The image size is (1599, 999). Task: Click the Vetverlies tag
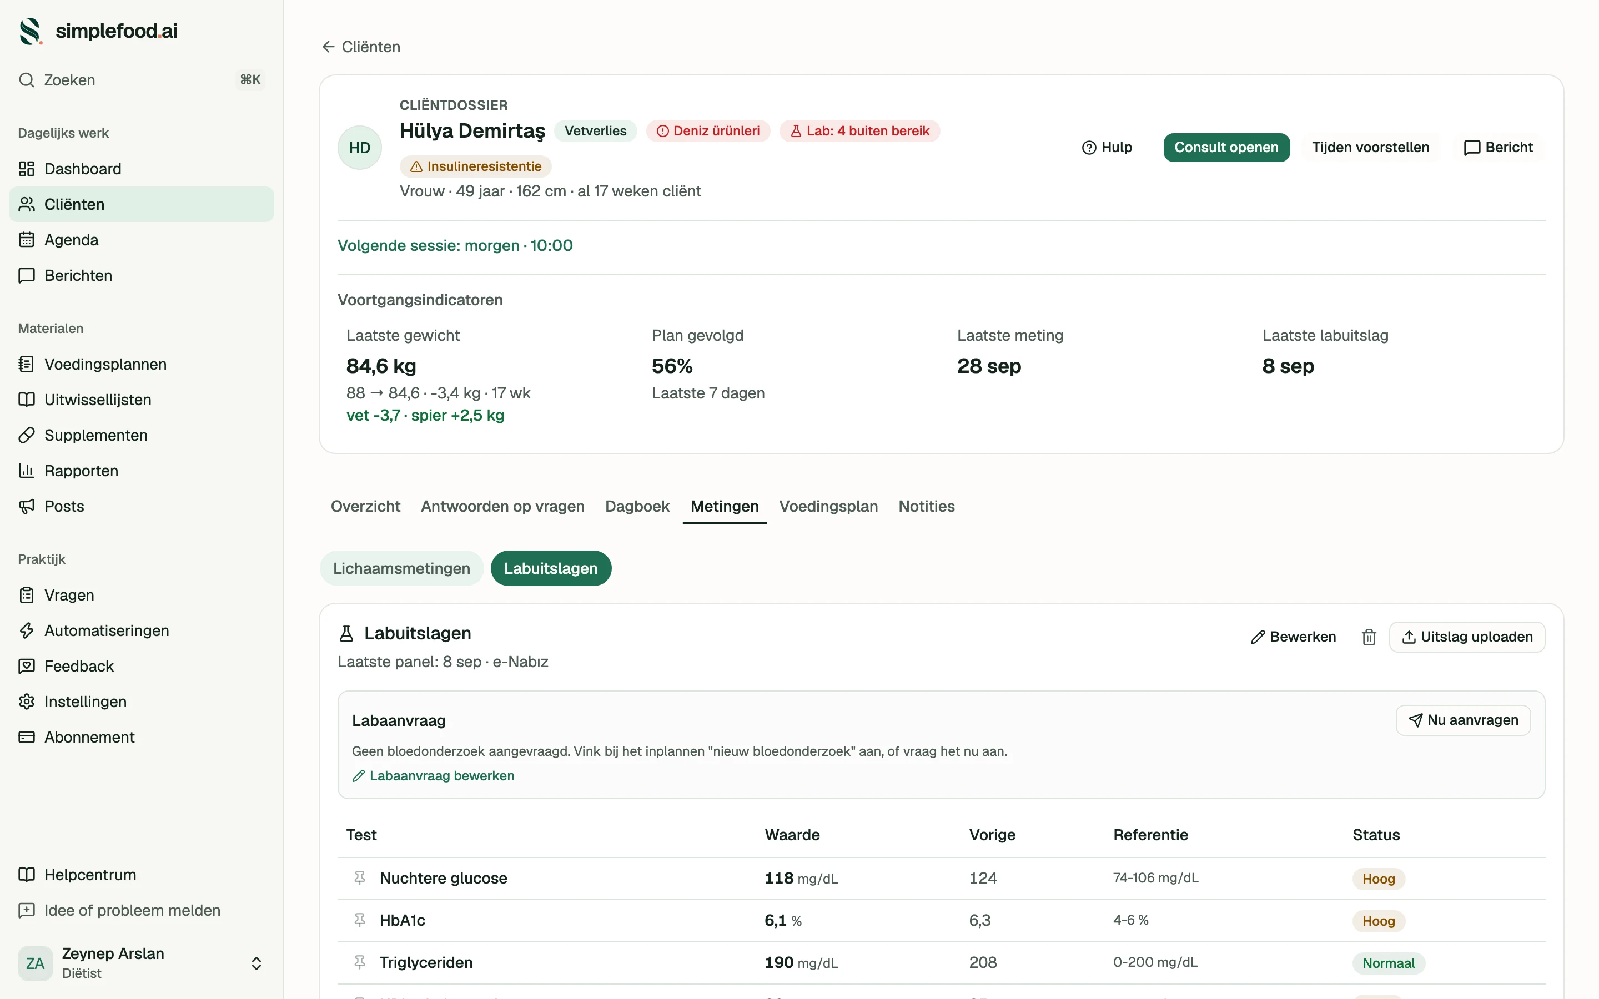coord(595,131)
